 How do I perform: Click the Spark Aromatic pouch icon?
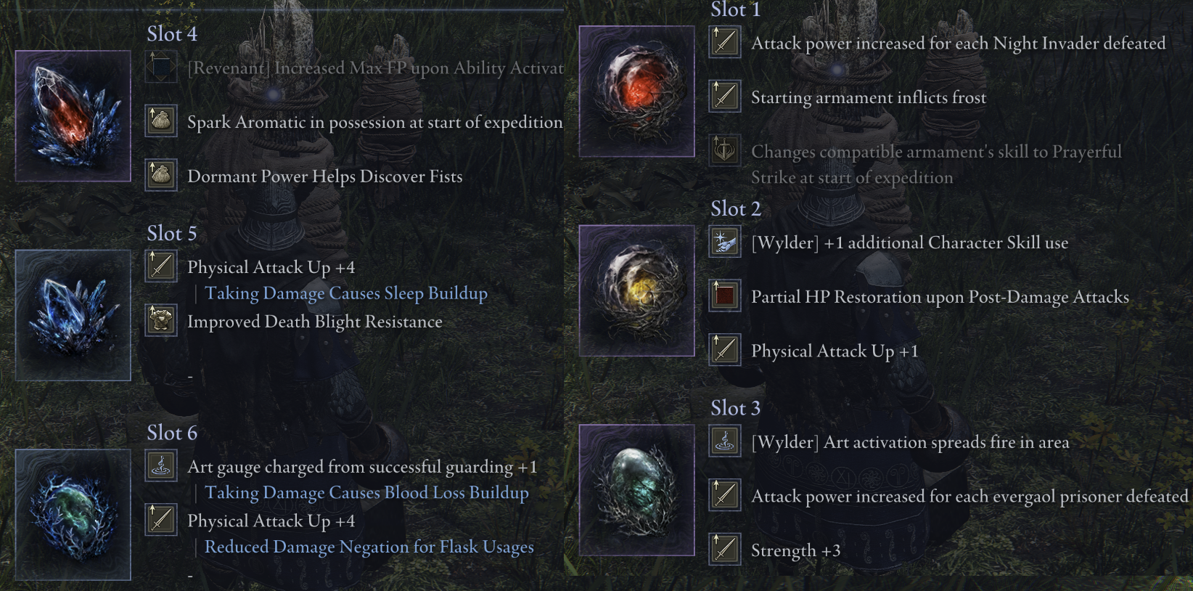161,121
